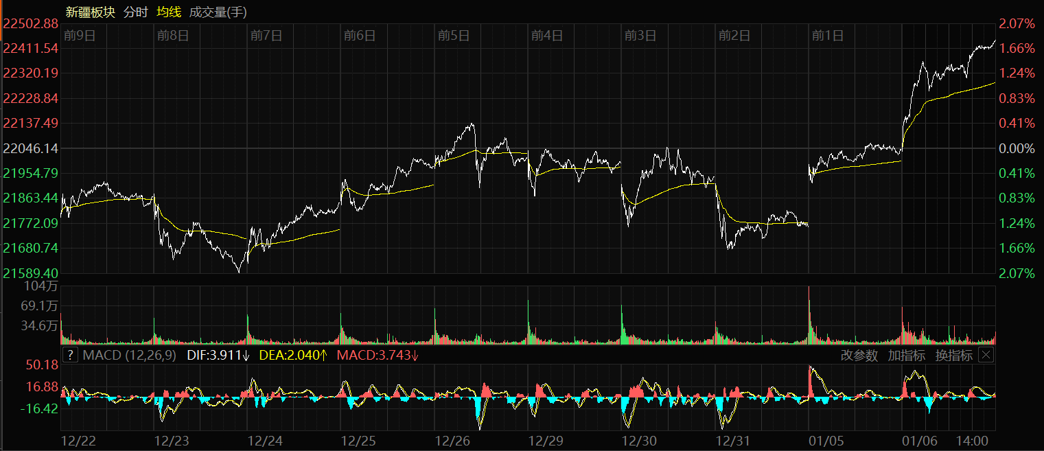Image resolution: width=1044 pixels, height=451 pixels.
Task: Click the 新疆板块 sector title
Action: coord(91,12)
